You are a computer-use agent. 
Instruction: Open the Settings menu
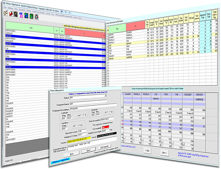click(x=10, y=8)
